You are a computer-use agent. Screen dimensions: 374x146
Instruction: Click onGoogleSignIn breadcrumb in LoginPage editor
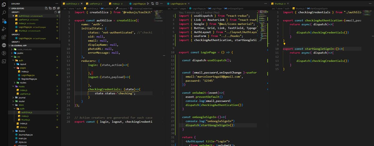point(235,8)
